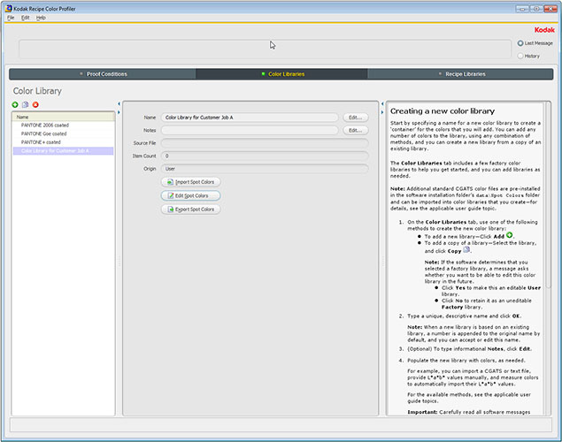Select the Last Message radio button

tap(520, 43)
